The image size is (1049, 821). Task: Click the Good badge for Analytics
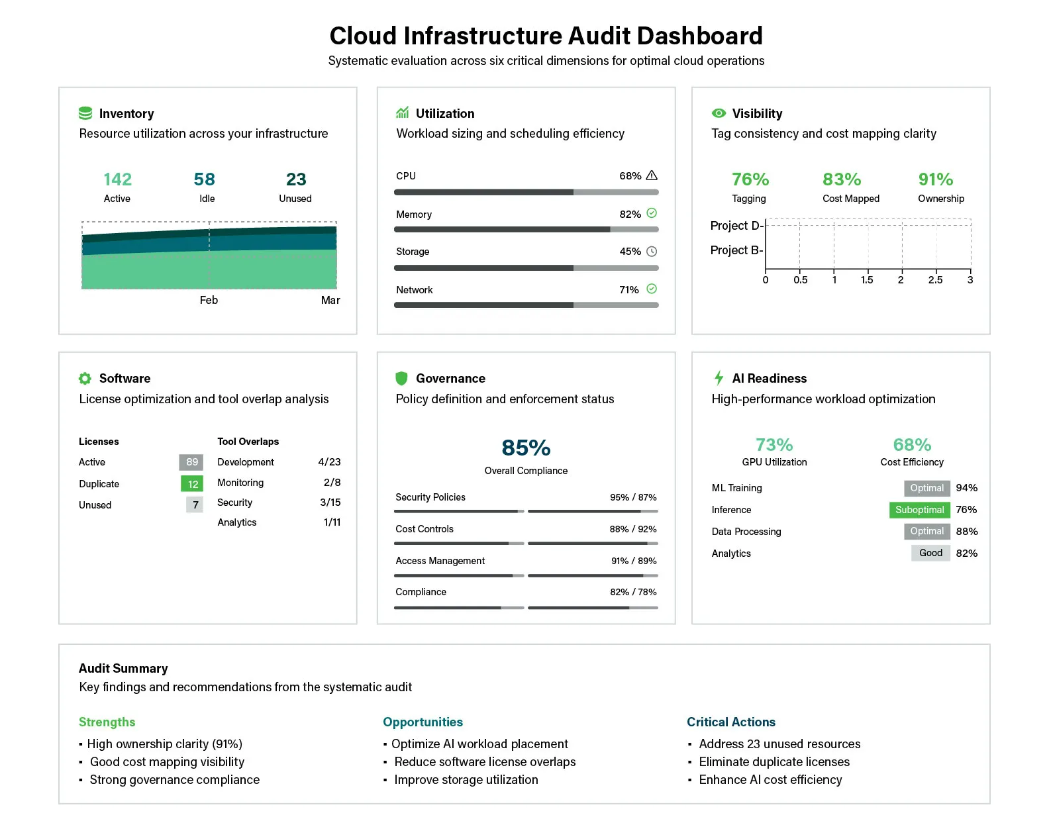point(930,553)
